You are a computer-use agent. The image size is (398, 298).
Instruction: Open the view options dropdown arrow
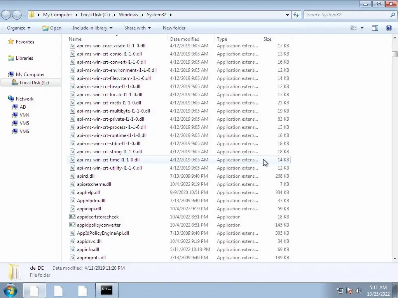[362, 28]
